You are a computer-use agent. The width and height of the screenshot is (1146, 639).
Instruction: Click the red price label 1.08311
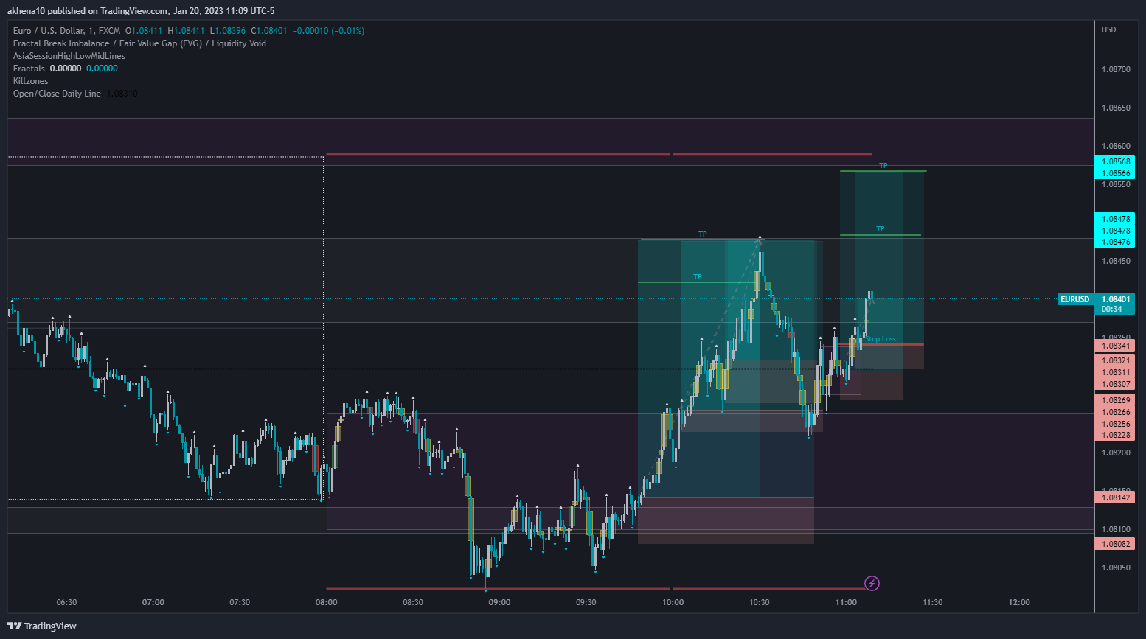pos(1115,372)
